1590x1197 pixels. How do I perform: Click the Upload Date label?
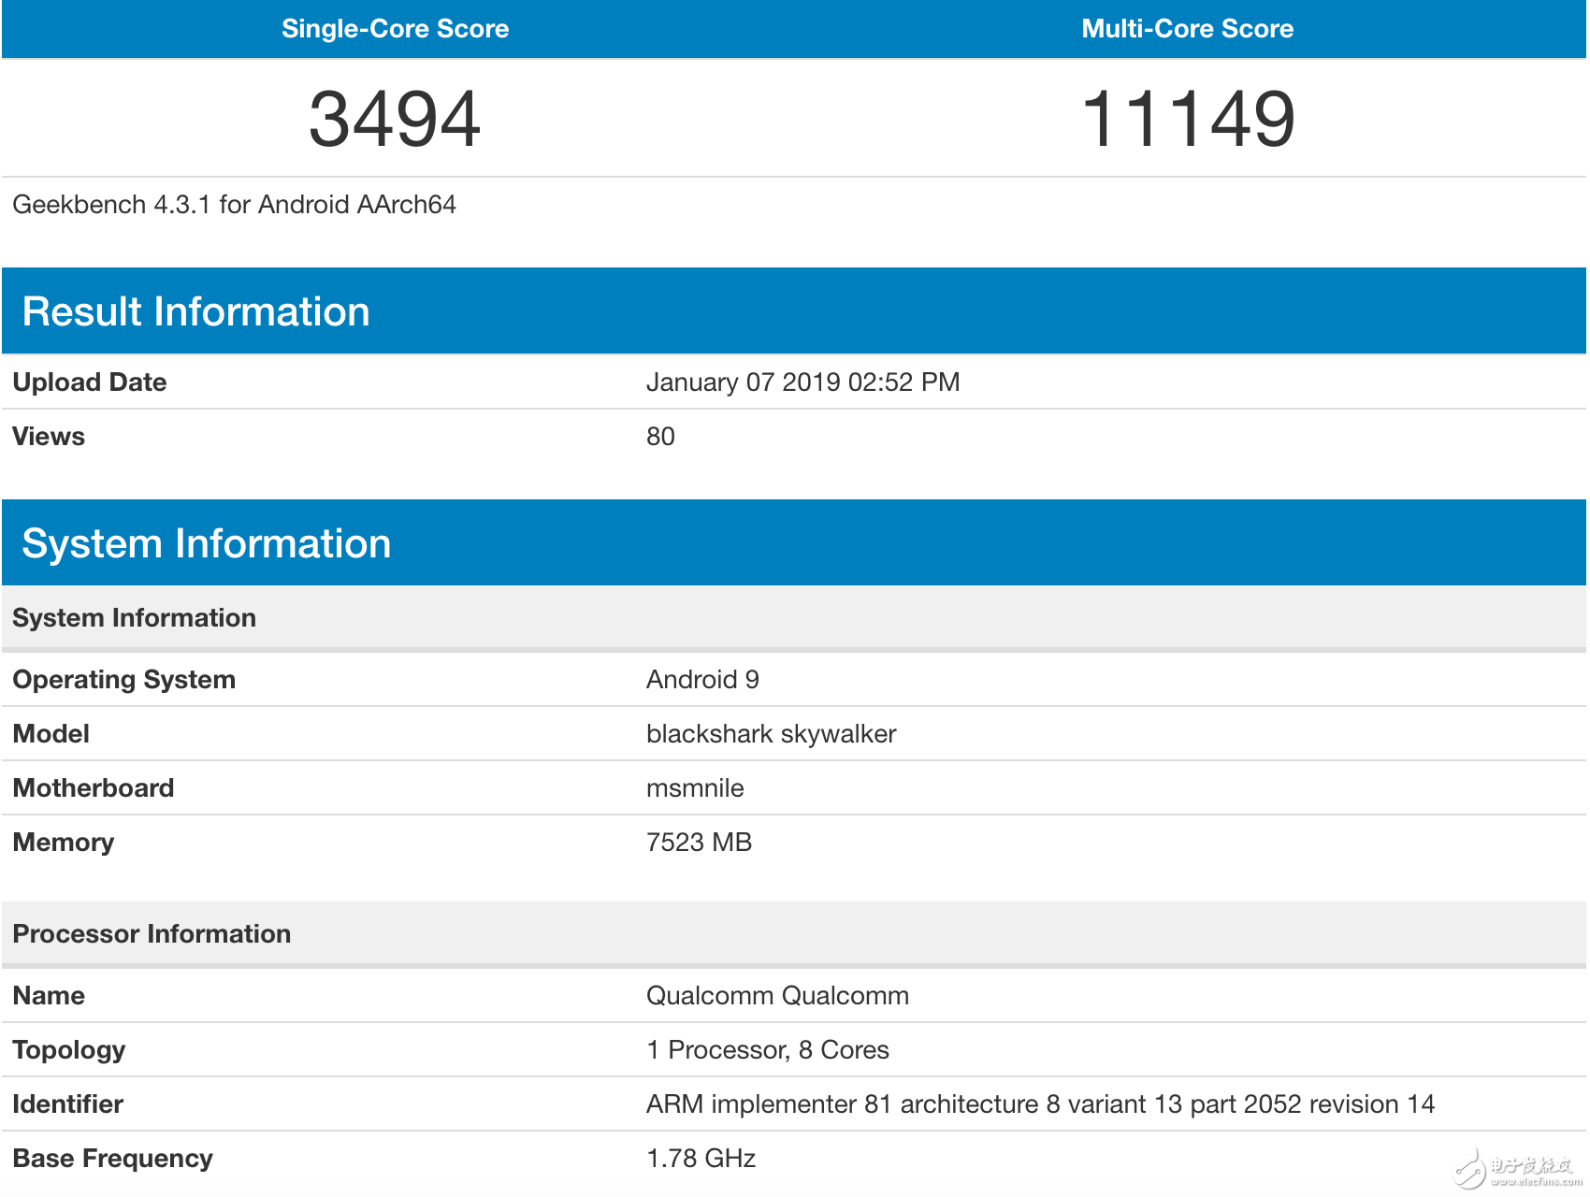[90, 382]
